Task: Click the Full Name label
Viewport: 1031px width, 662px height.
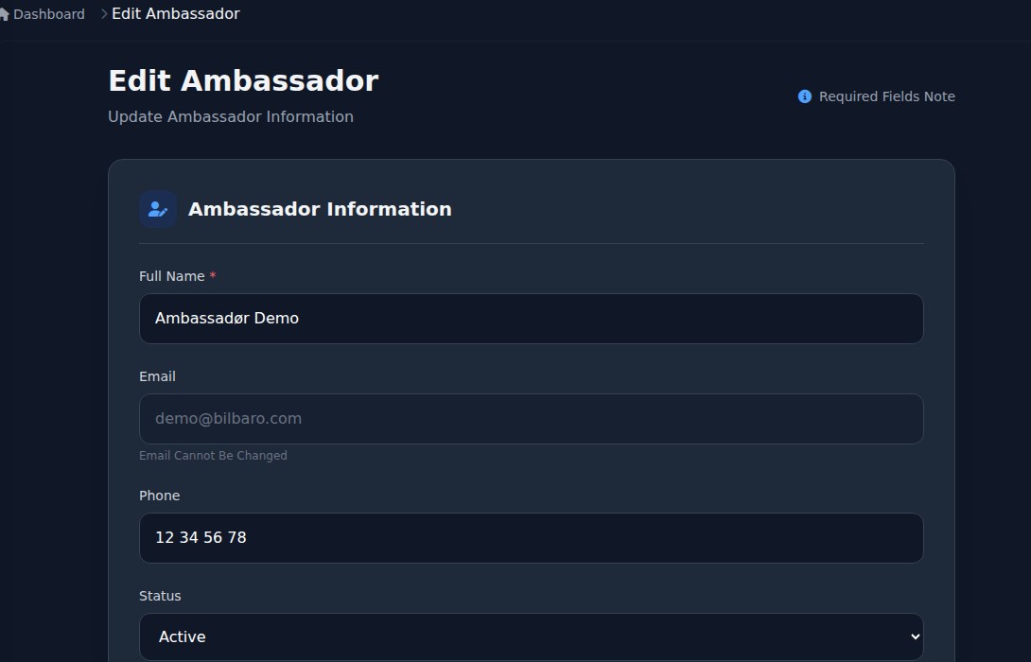Action: click(x=171, y=277)
